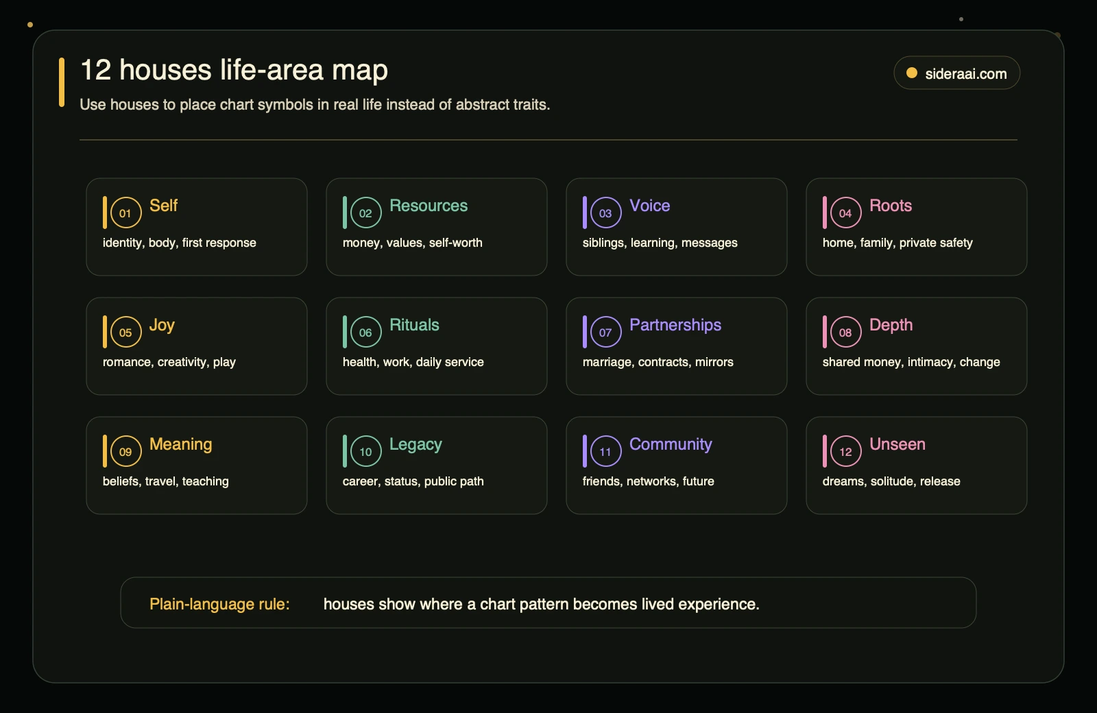Click the 11 number badge for Community
1097x713 pixels.
[x=605, y=451]
